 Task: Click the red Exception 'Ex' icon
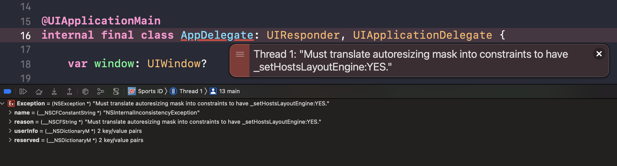click(x=11, y=104)
